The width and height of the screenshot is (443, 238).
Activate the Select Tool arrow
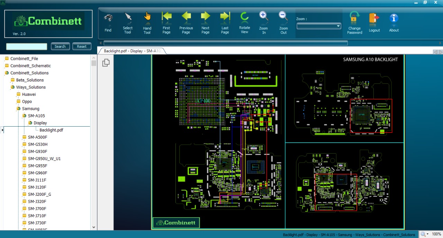coord(128,23)
